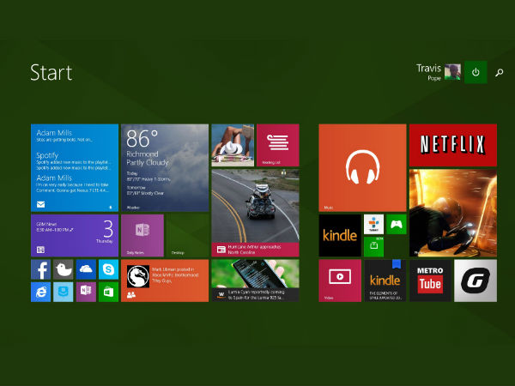Open the Xbox Games controller tile

pyautogui.click(x=396, y=225)
